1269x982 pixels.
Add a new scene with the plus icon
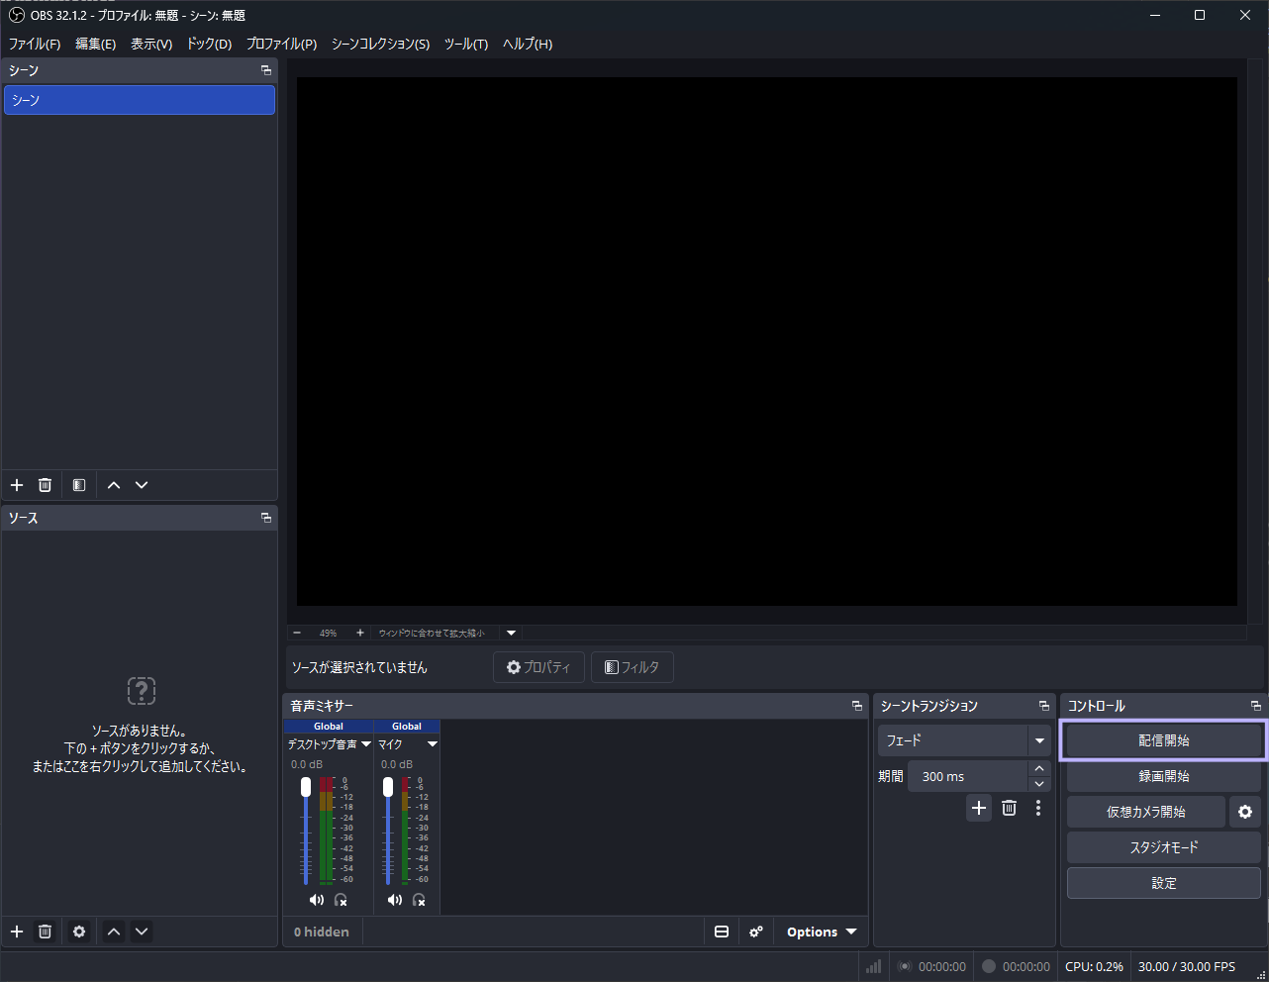point(17,485)
